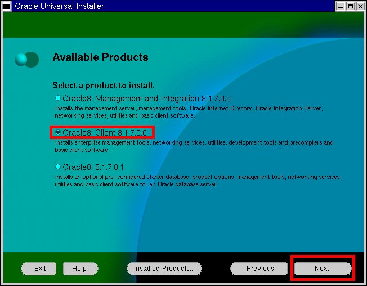Click the dark green banner above the heading
Image resolution: width=367 pixels, height=286 pixels.
[183, 25]
